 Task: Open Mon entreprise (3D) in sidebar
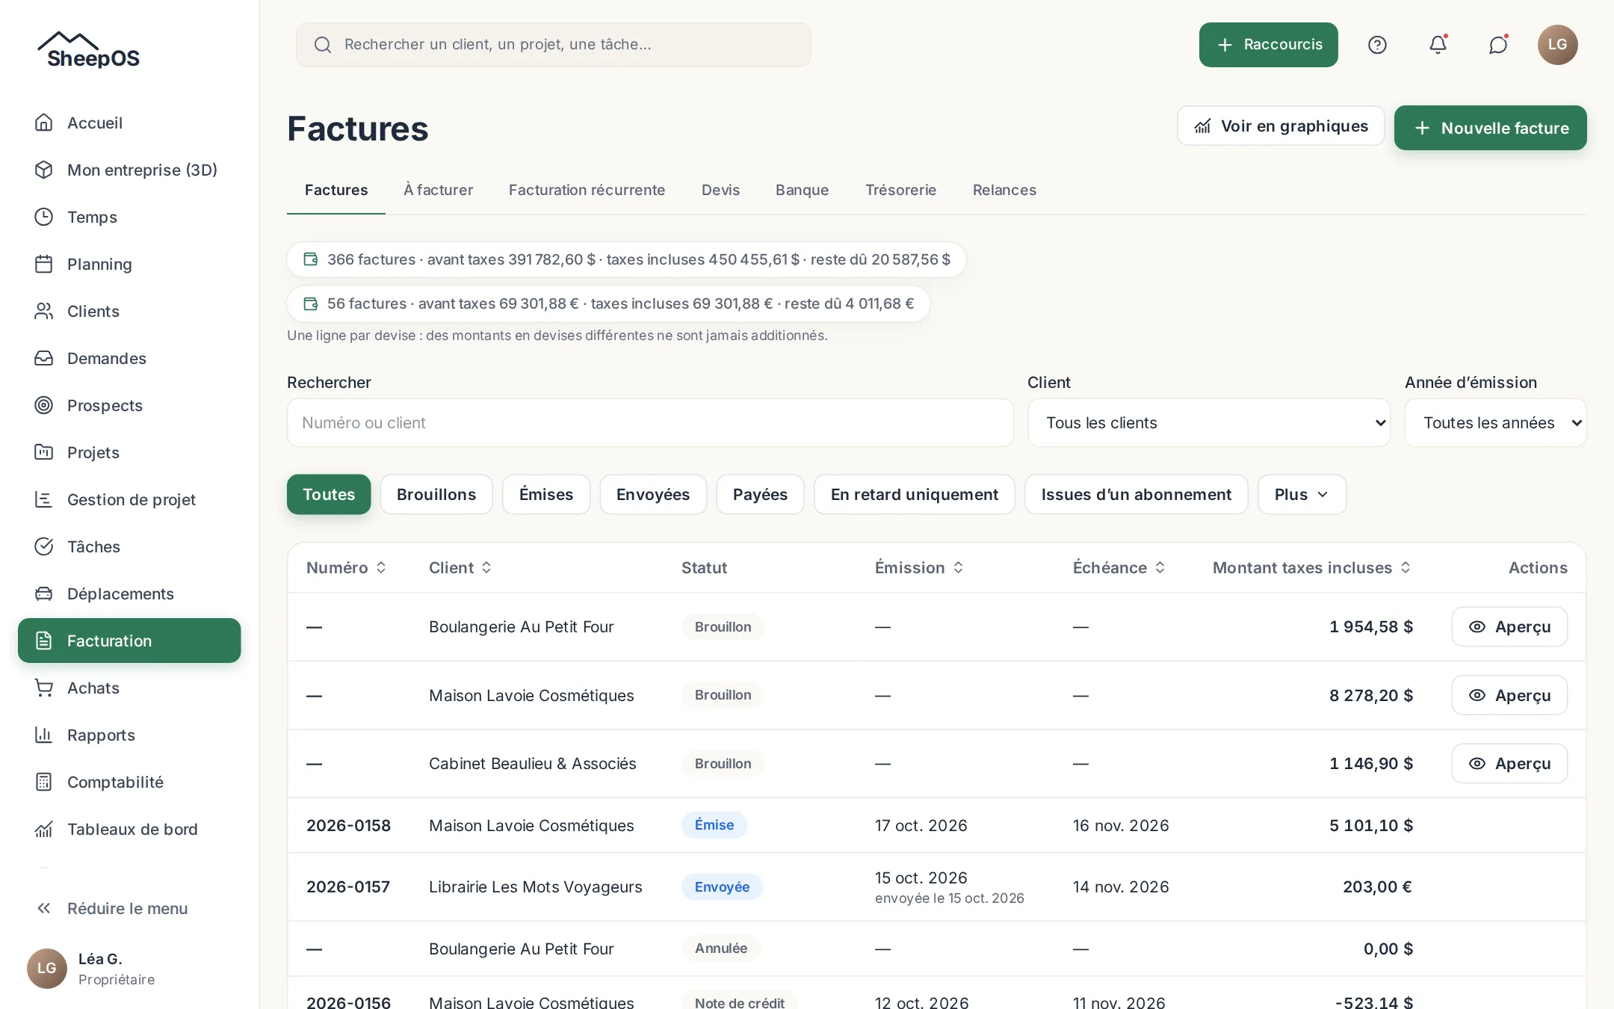[x=129, y=170]
